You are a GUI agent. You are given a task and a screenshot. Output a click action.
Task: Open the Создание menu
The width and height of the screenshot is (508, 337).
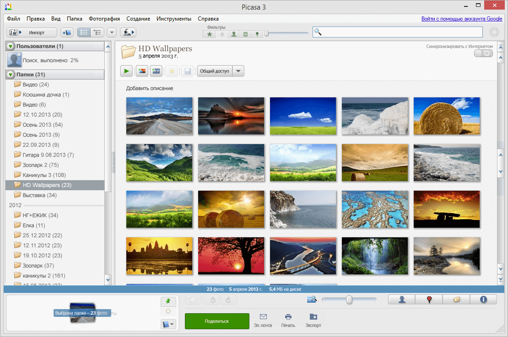pyautogui.click(x=138, y=19)
